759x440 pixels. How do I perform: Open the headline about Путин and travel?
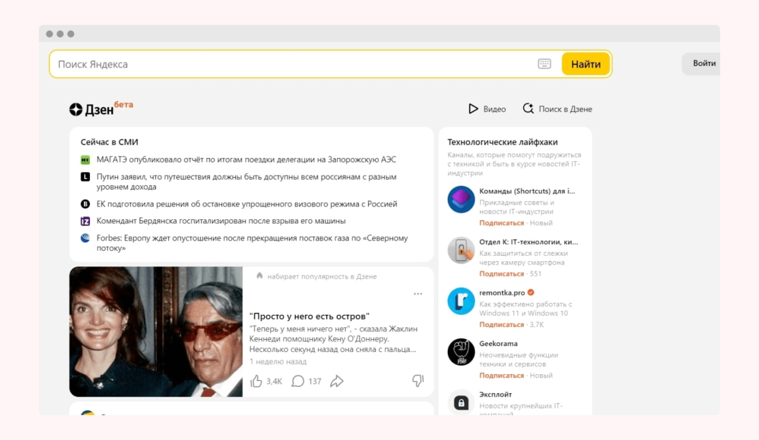pos(245,176)
